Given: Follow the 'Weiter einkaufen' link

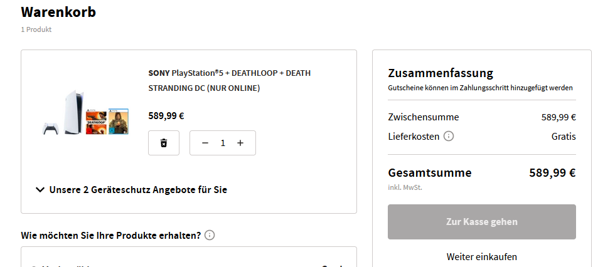Looking at the screenshot, I should pos(481,256).
